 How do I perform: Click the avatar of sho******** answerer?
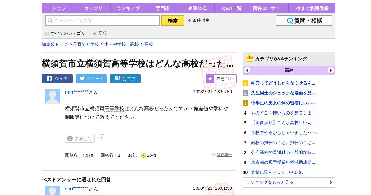(x=53, y=190)
